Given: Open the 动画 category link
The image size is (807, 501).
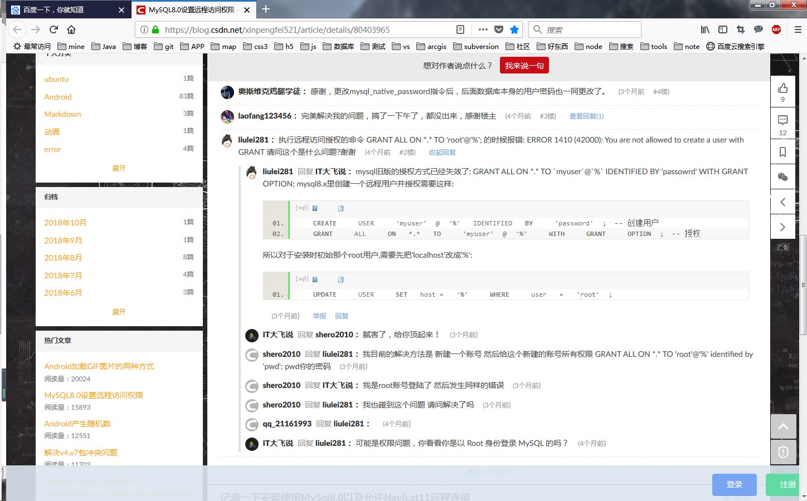Looking at the screenshot, I should [52, 132].
